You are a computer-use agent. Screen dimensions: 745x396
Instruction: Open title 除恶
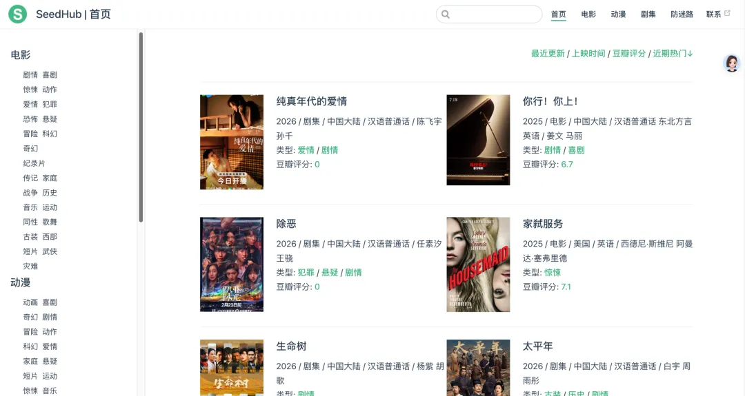coord(286,223)
